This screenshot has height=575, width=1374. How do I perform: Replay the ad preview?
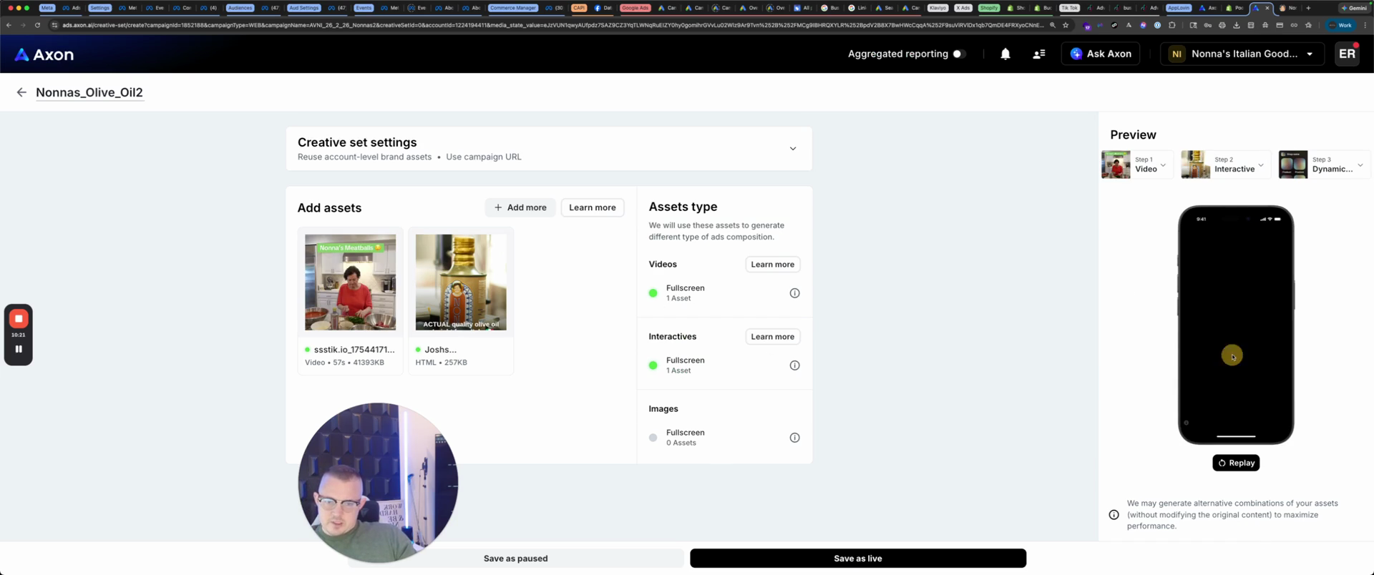[1236, 463]
